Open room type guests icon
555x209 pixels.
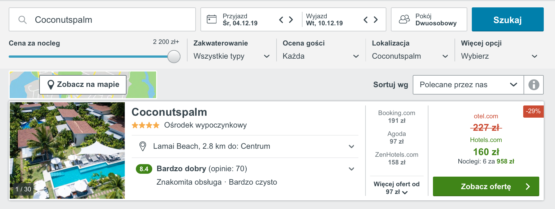404,19
